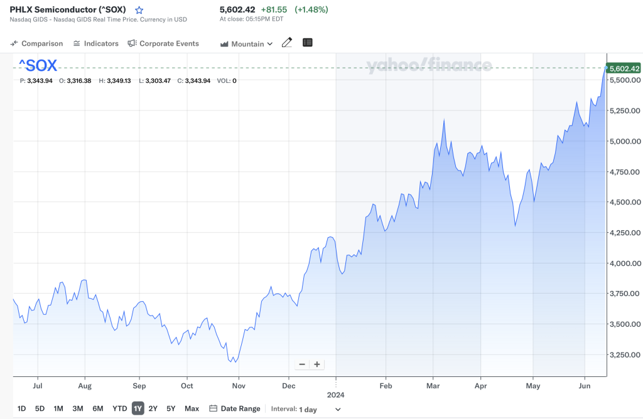Screen dimensions: 643x419
Task: Expand the Interval dropdown chevron
Action: (337, 409)
